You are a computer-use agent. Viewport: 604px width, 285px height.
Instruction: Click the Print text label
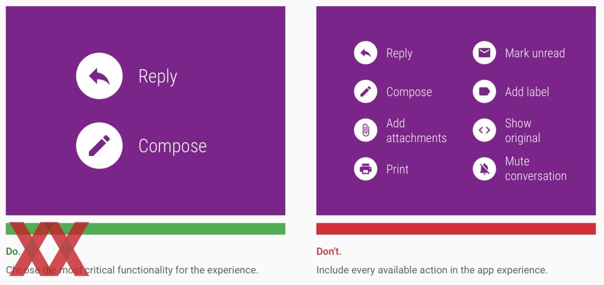[397, 169]
